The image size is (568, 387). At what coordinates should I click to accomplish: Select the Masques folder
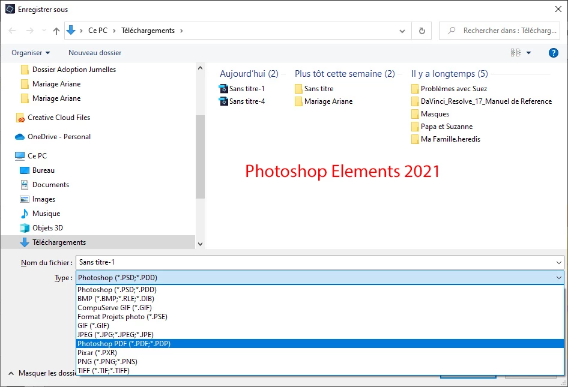[x=431, y=114]
